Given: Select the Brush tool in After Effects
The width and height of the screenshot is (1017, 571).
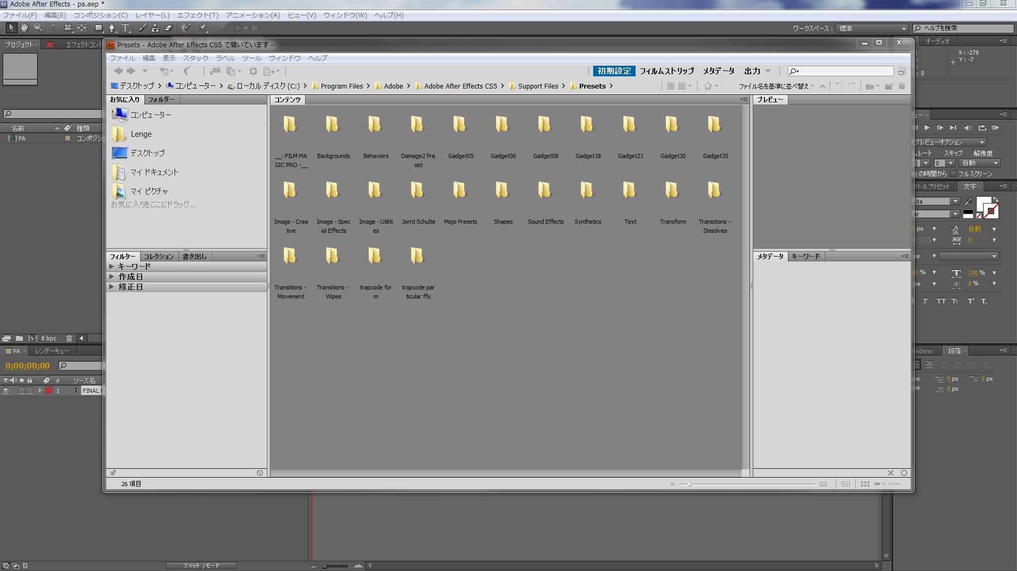Looking at the screenshot, I should click(142, 28).
